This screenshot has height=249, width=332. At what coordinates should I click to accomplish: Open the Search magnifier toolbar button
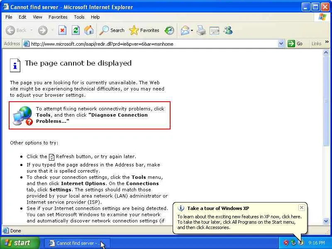click(112, 30)
